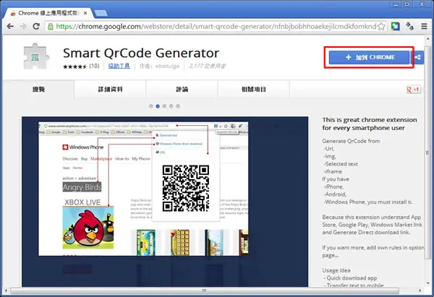Open the 詳細資料 tab
The image size is (434, 297).
(x=110, y=90)
